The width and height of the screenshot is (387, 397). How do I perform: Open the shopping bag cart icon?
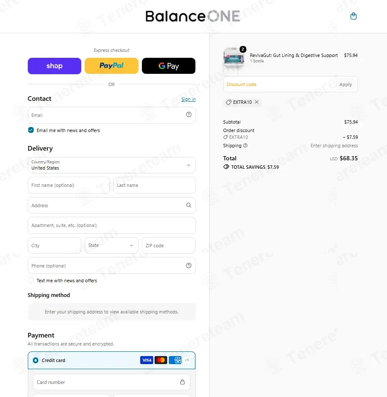coord(353,16)
